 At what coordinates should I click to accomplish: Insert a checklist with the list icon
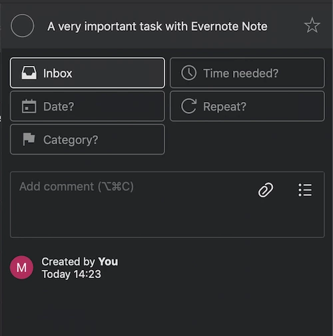(305, 190)
